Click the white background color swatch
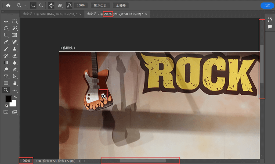This screenshot has width=275, height=164. 13,104
